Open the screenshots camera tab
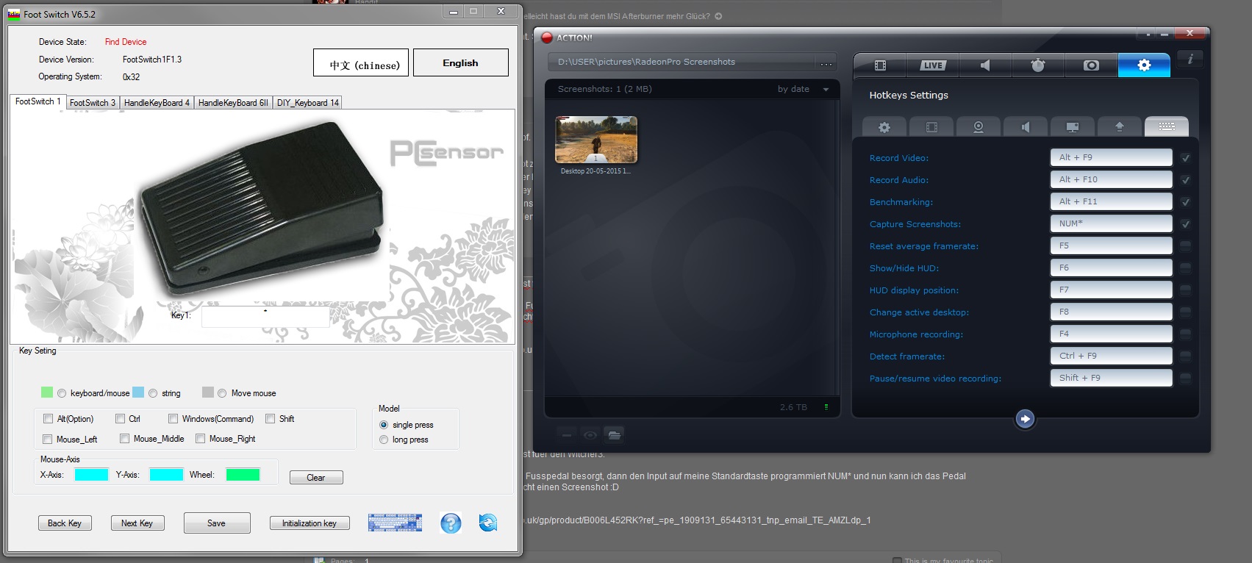The image size is (1252, 563). (x=1091, y=65)
